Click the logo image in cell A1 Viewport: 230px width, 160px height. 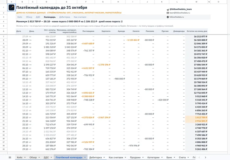point(11,7)
